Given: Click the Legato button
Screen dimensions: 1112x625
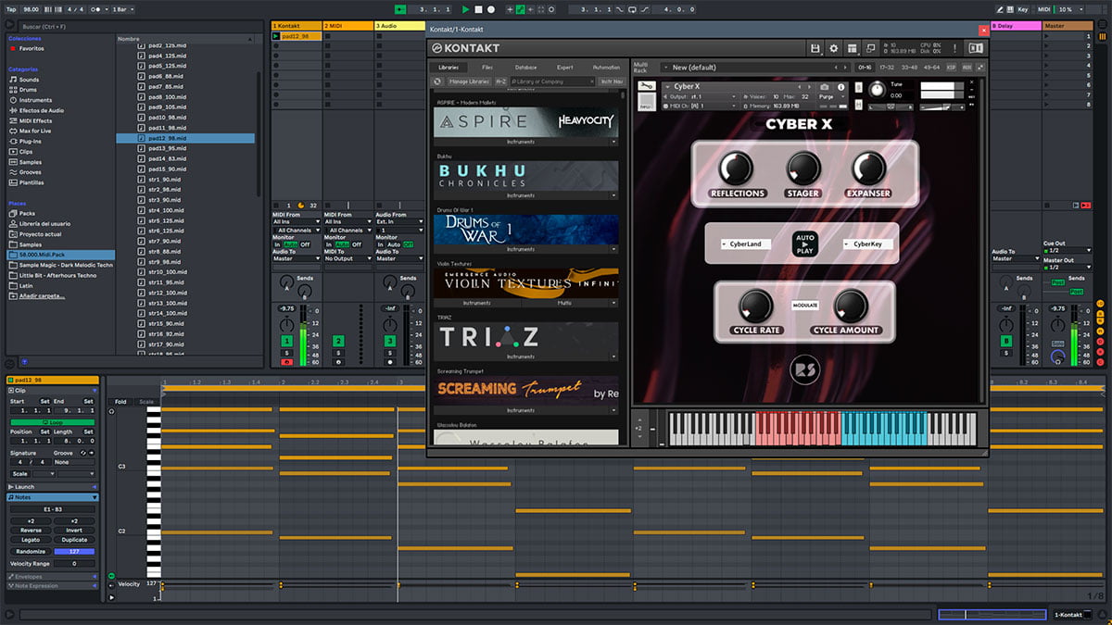Looking at the screenshot, I should pyautogui.click(x=31, y=540).
